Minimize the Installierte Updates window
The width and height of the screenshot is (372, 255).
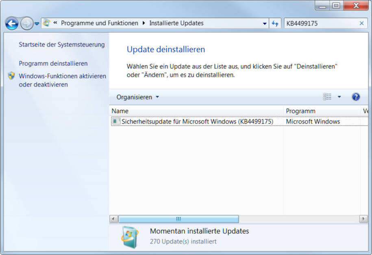click(x=322, y=6)
